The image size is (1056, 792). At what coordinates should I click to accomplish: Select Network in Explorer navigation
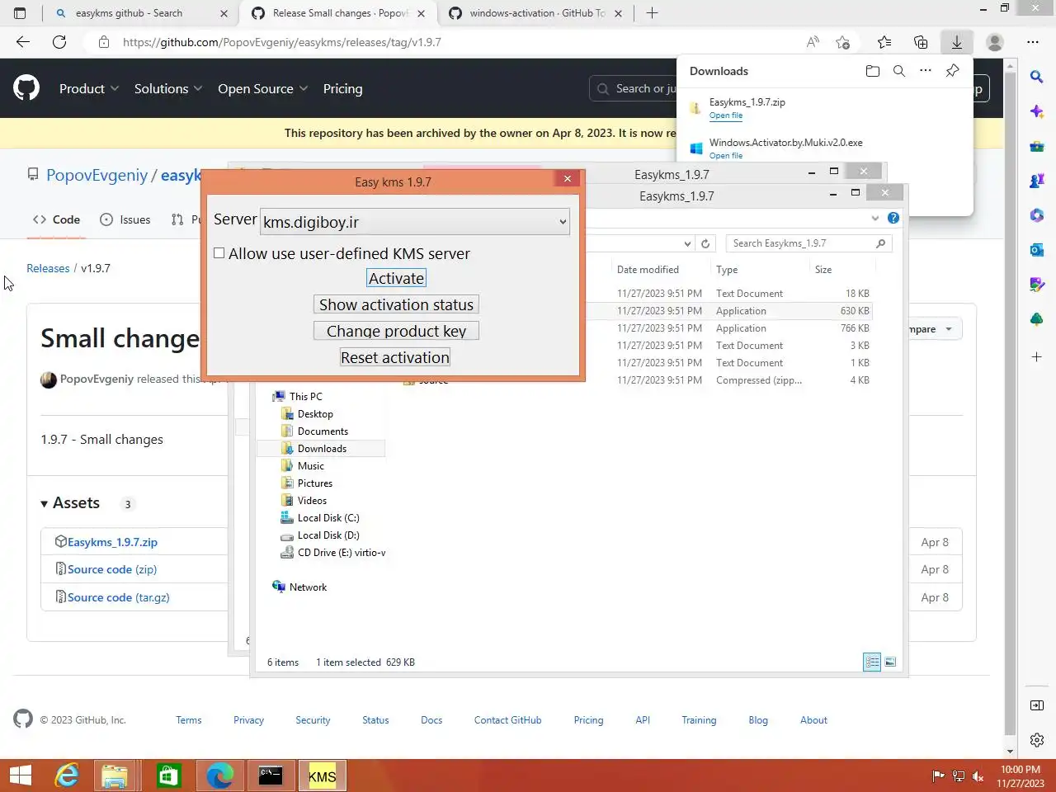pos(308,587)
